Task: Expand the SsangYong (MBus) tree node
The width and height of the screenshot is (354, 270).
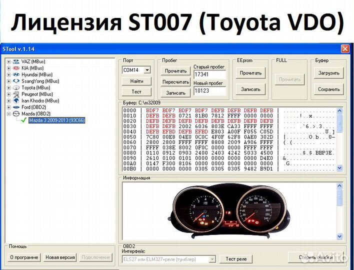Action: coord(8,81)
